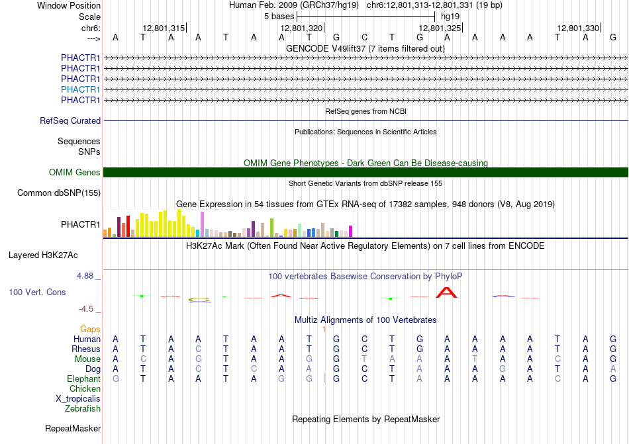
Task: Select the Elephant species row label
Action: [x=83, y=378]
